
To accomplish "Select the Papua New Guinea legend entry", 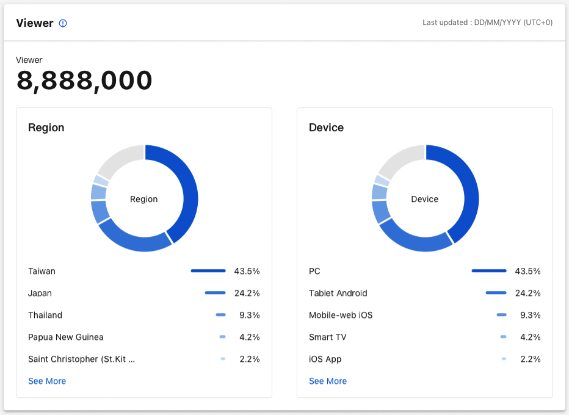I will (66, 337).
